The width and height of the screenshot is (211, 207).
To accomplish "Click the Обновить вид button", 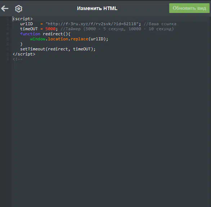I will (x=189, y=8).
